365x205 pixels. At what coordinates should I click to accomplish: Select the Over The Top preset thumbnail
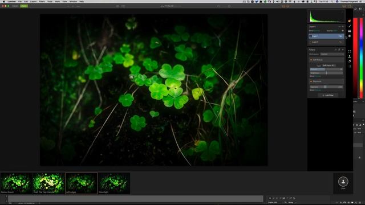tap(48, 183)
